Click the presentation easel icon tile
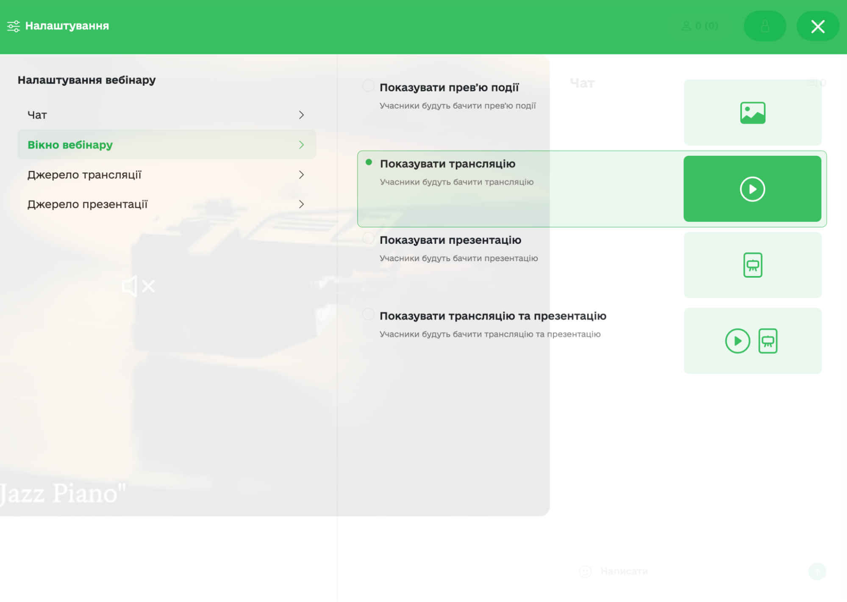The height and width of the screenshot is (602, 847). point(753,265)
